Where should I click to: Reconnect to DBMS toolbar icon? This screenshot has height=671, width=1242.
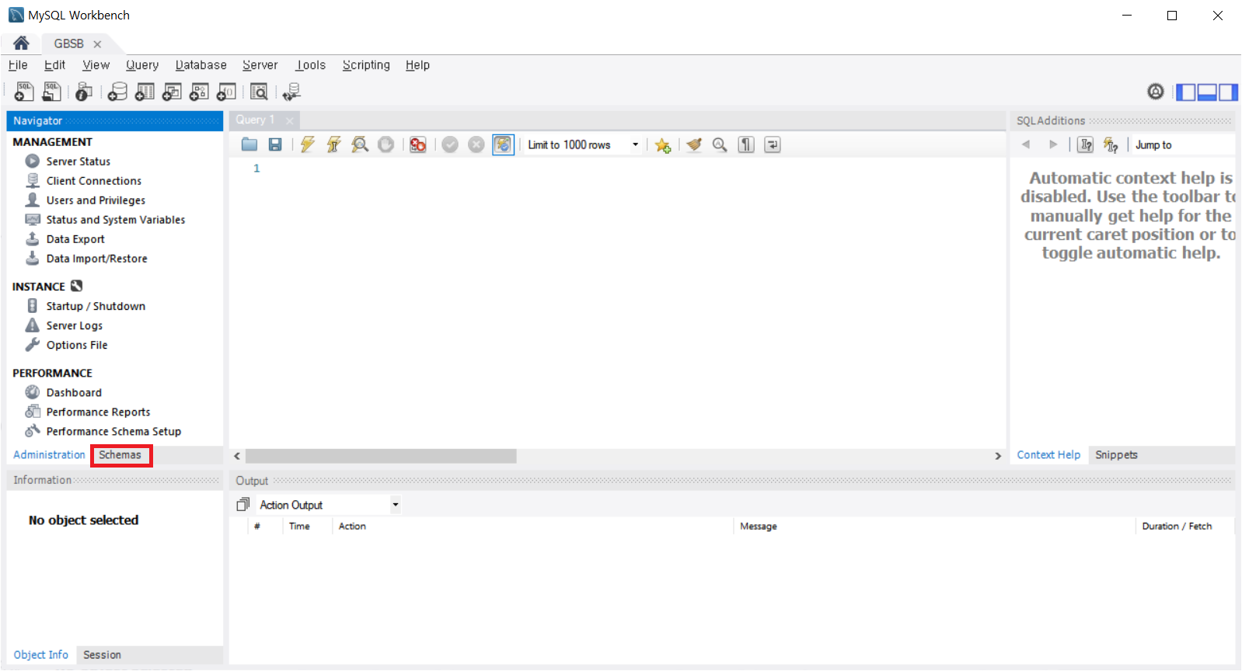click(291, 92)
